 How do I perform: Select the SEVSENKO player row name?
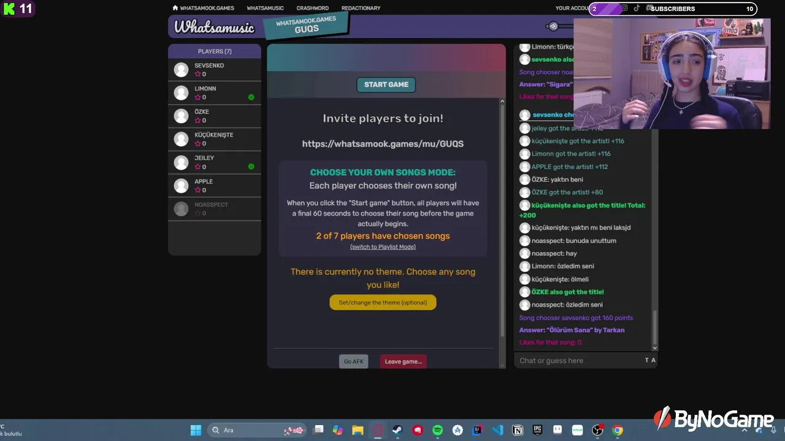(209, 66)
